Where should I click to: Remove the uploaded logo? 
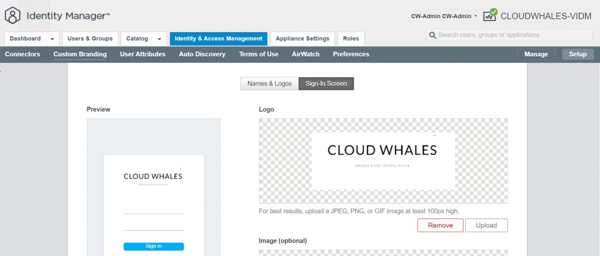coord(440,226)
